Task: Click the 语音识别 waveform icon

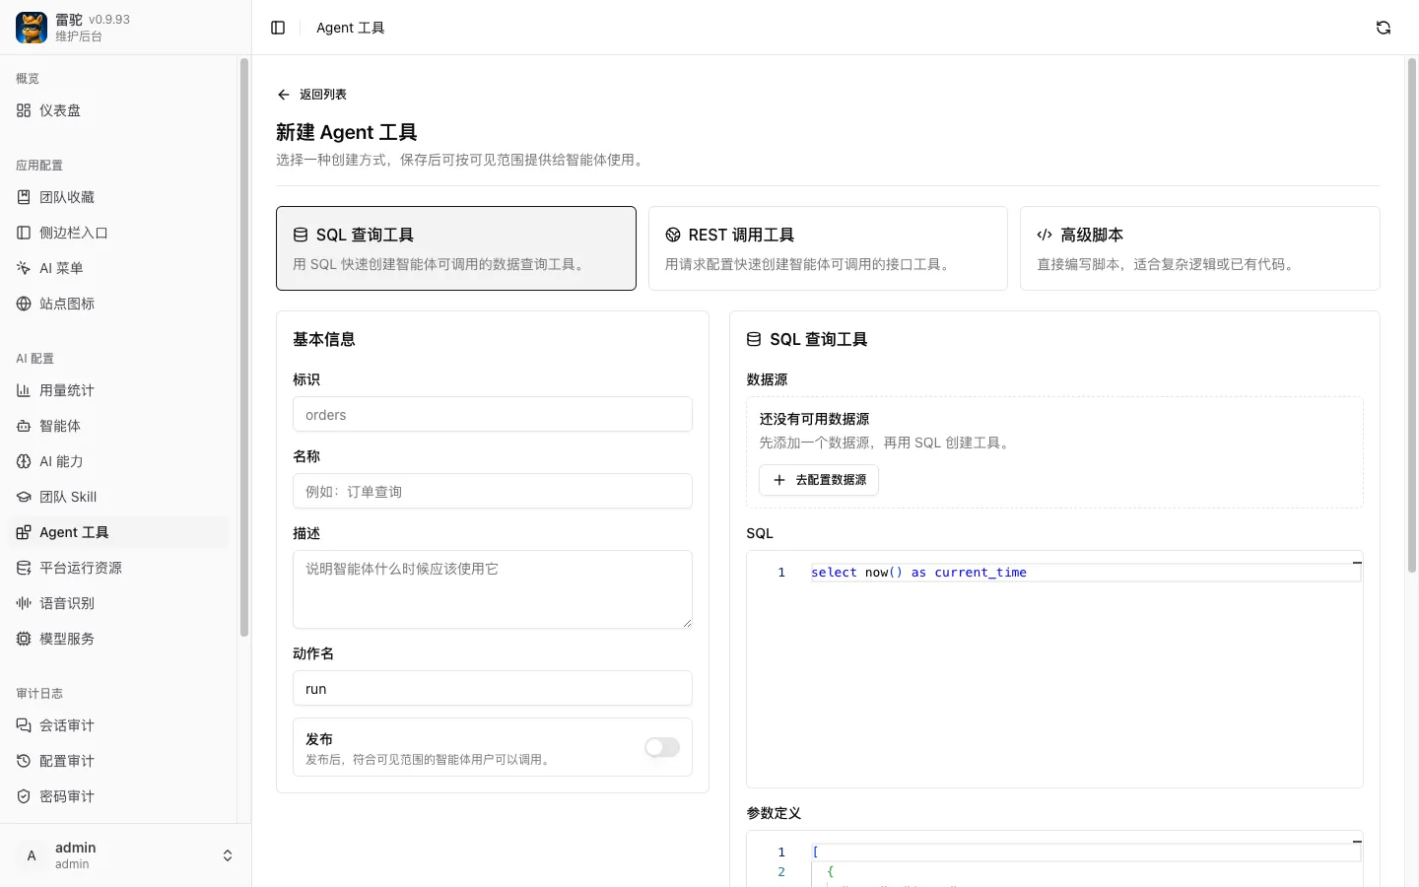Action: tap(24, 603)
